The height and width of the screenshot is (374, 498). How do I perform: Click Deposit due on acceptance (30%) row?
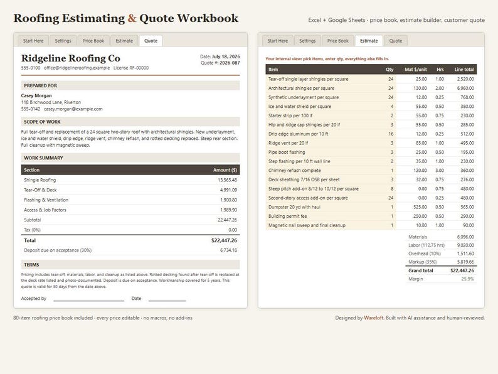(130, 250)
